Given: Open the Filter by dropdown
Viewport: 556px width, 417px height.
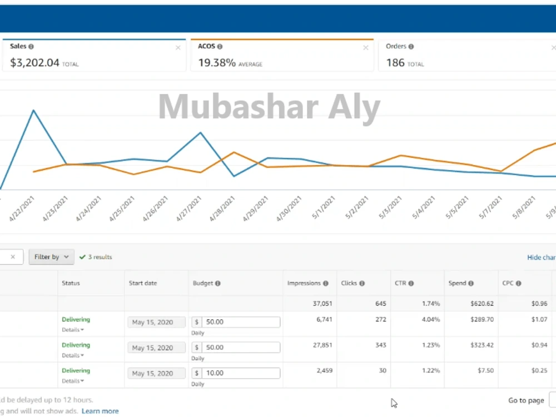Looking at the screenshot, I should (x=51, y=257).
